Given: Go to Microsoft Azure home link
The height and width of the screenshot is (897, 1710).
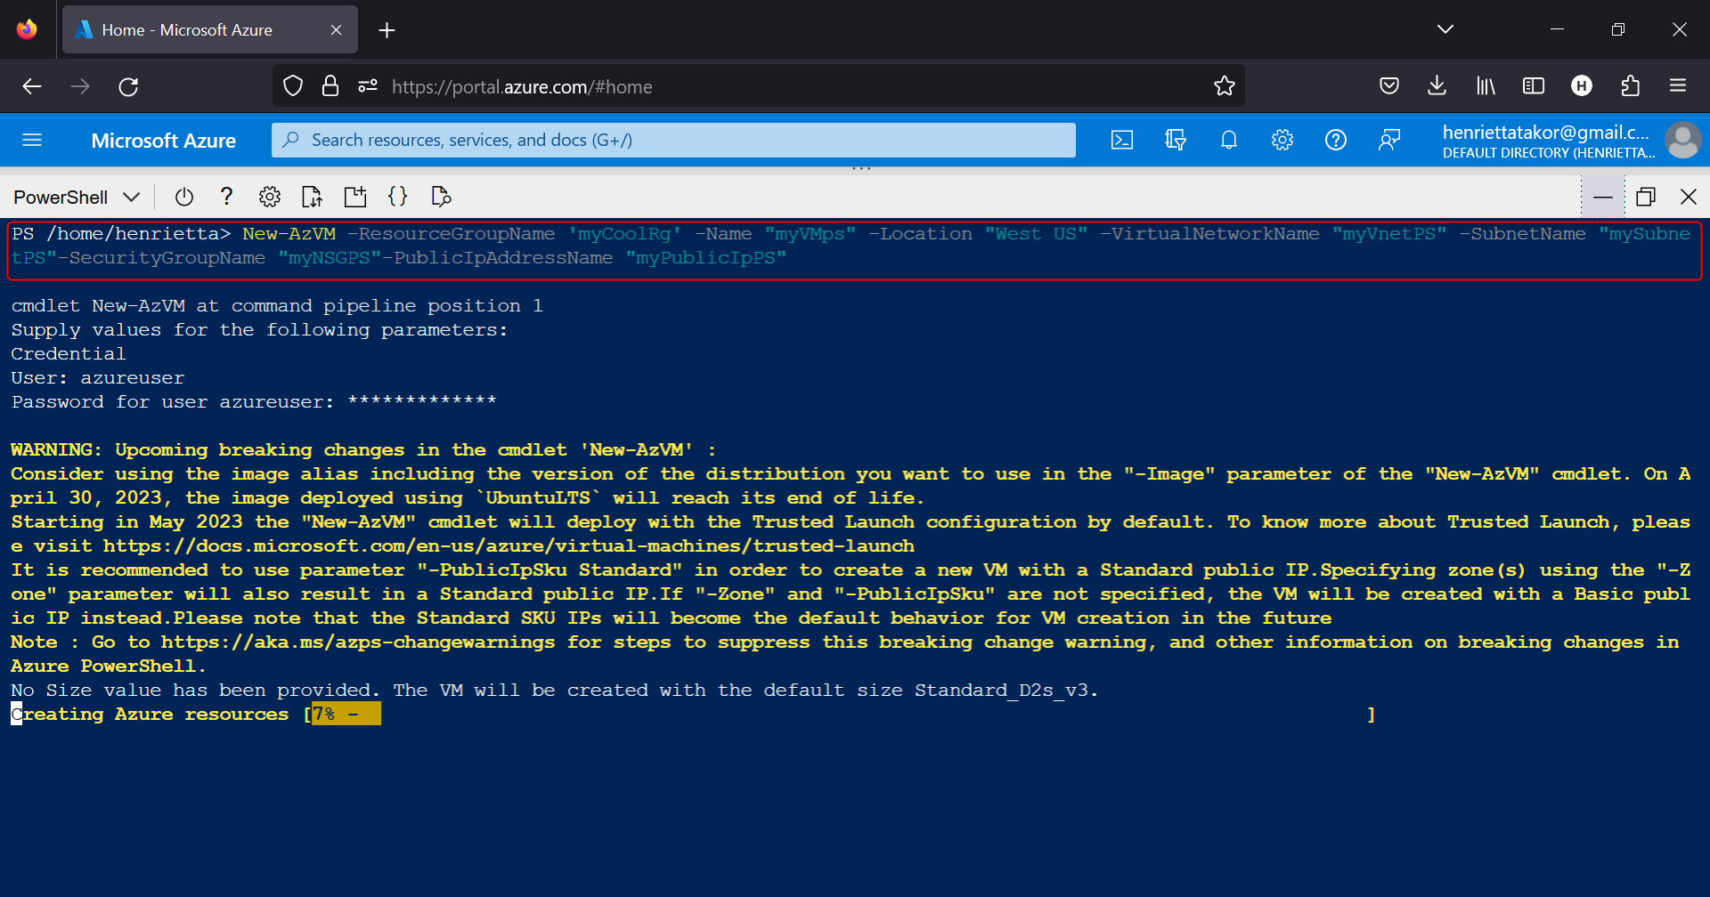Looking at the screenshot, I should pyautogui.click(x=164, y=141).
